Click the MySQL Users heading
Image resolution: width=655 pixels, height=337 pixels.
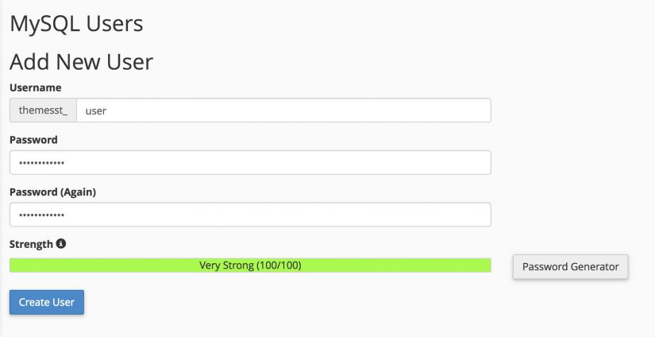coord(76,24)
